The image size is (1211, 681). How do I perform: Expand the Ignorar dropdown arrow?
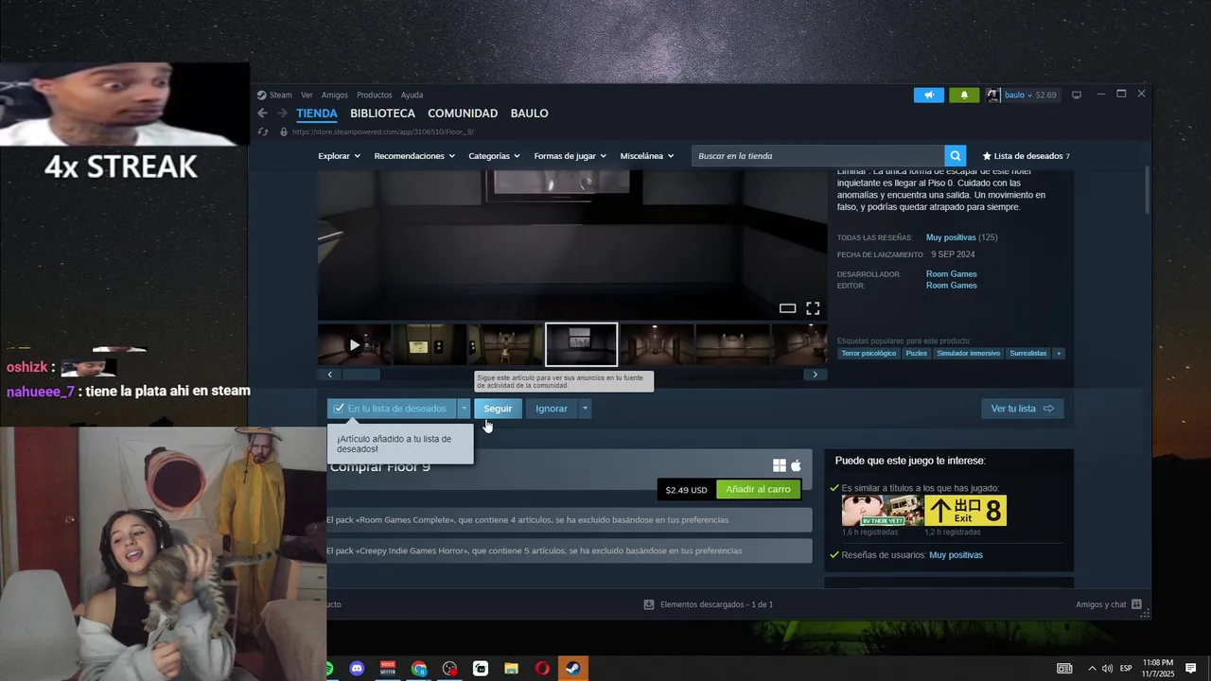tap(585, 409)
